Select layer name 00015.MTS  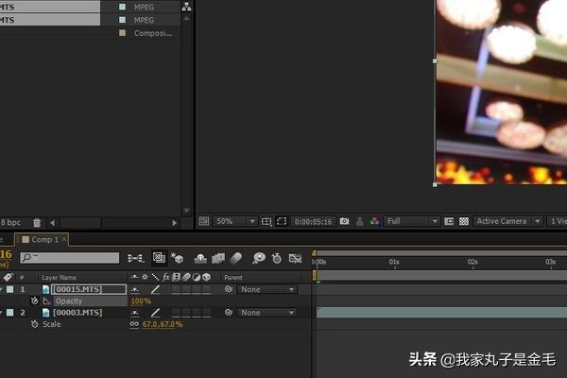(x=77, y=289)
